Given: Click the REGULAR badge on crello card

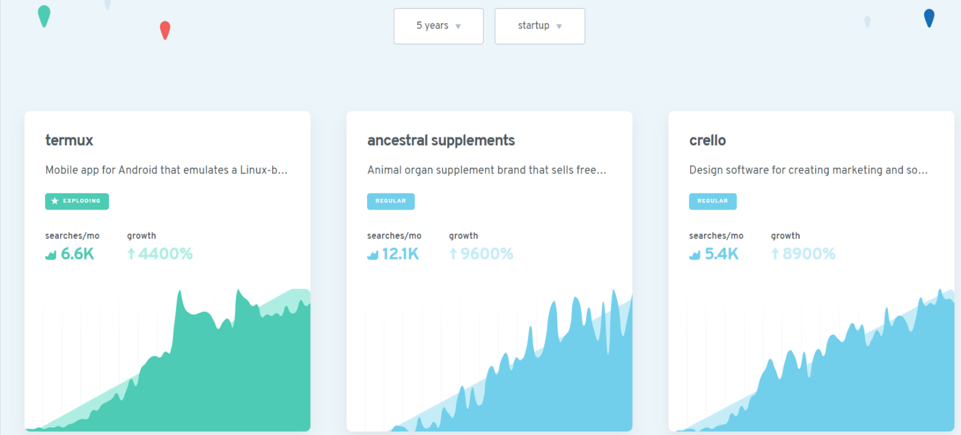Looking at the screenshot, I should pos(713,201).
